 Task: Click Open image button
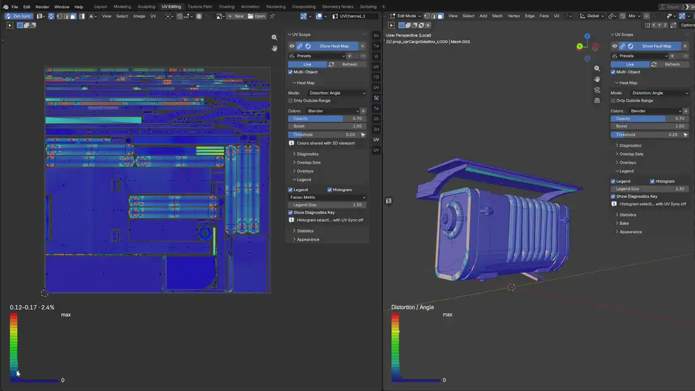[x=257, y=16]
